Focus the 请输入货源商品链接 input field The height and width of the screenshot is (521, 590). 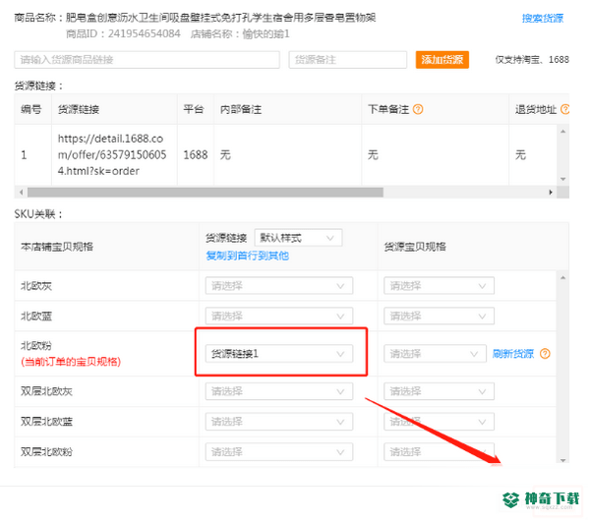[147, 60]
